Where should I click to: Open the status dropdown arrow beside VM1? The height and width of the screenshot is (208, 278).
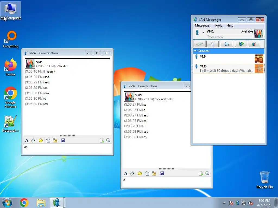203,32
